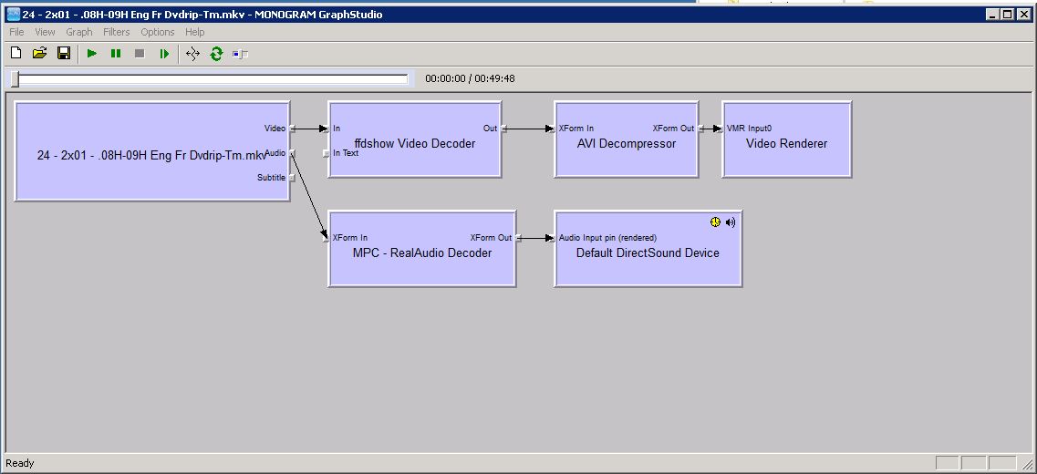Click XForm Out pin on AVI Decompressor
This screenshot has width=1037, height=474.
[700, 129]
